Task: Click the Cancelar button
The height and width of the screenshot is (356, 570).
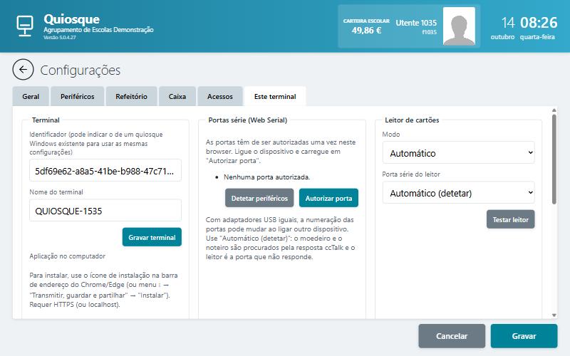Action: (x=452, y=336)
